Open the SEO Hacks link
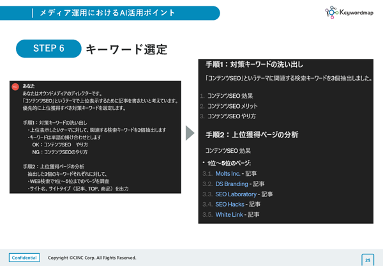Image resolution: width=383 pixels, height=266 pixels. [x=230, y=205]
